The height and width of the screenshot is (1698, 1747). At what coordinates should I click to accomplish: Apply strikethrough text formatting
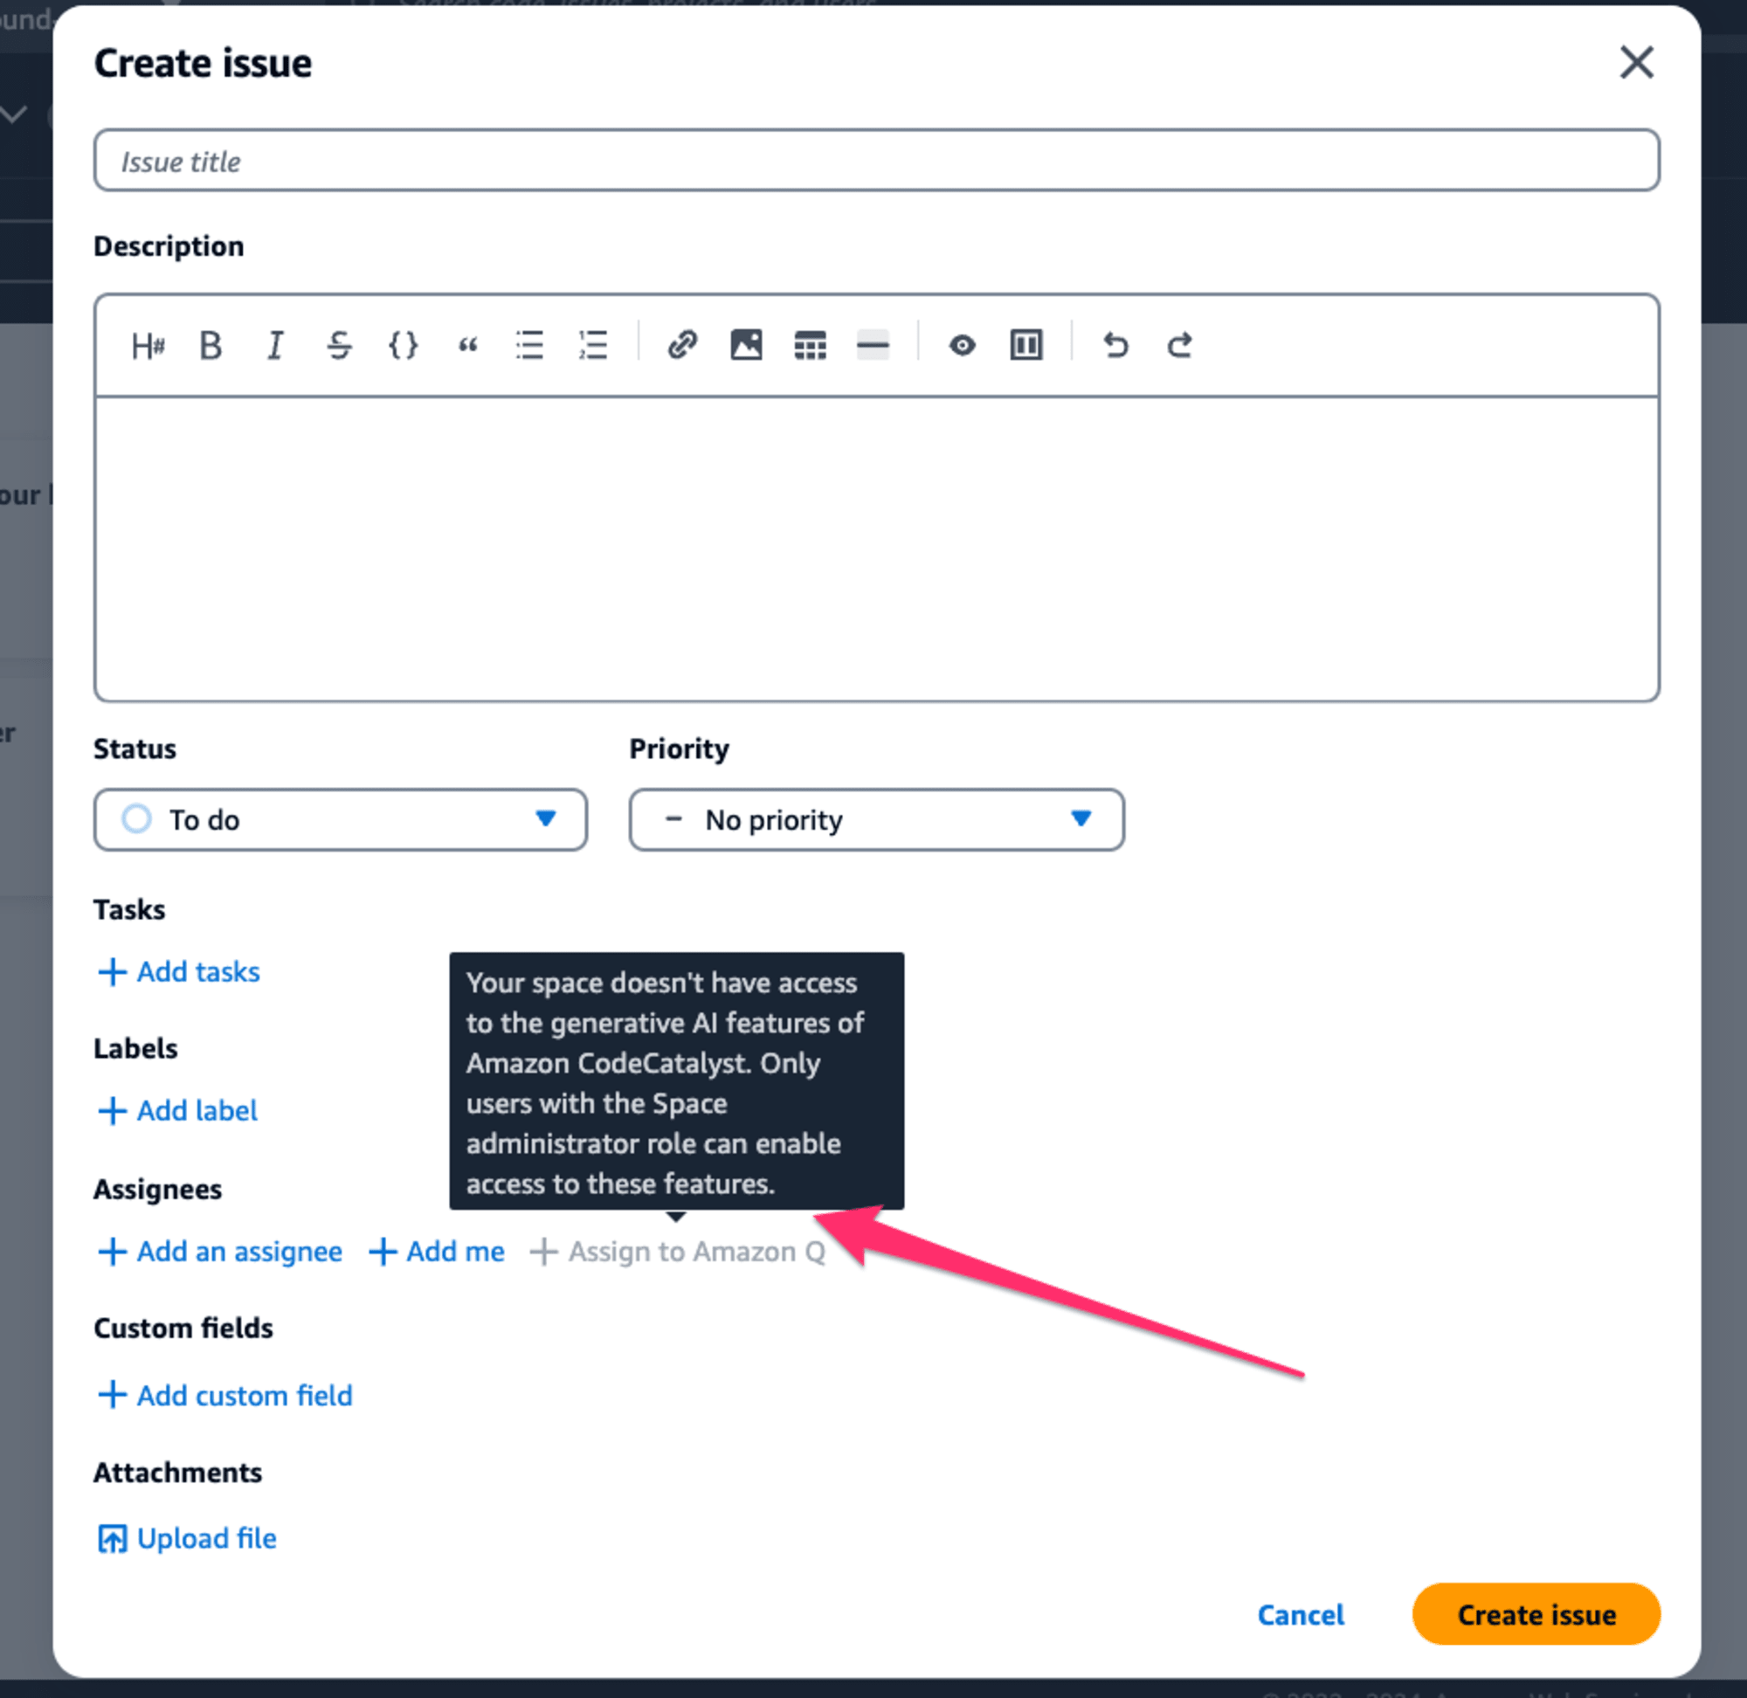(x=335, y=345)
